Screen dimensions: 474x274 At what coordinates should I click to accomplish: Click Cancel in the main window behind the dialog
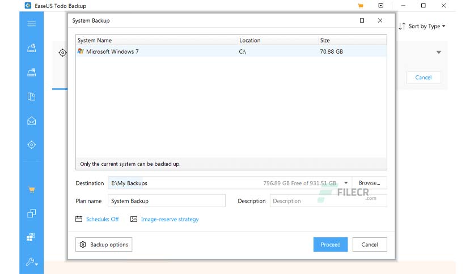pyautogui.click(x=423, y=78)
